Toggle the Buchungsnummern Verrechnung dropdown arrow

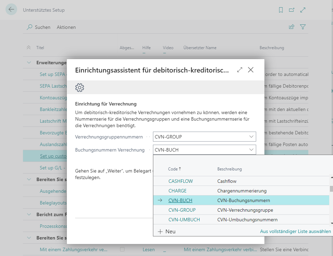click(x=251, y=149)
